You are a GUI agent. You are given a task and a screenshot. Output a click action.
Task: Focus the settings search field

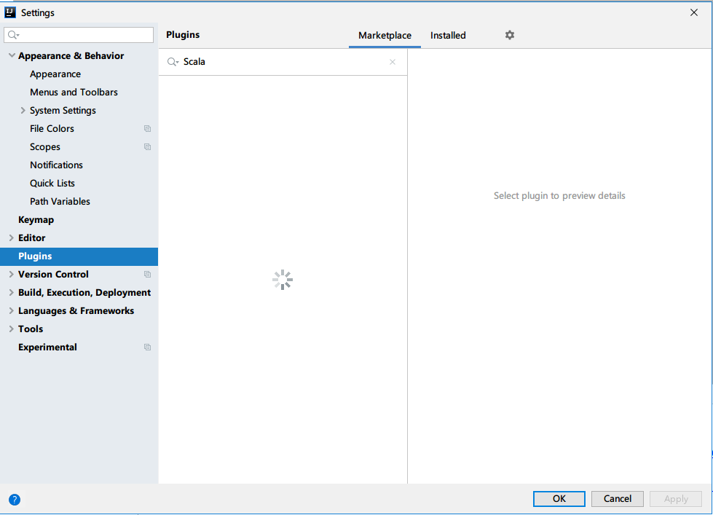point(79,35)
